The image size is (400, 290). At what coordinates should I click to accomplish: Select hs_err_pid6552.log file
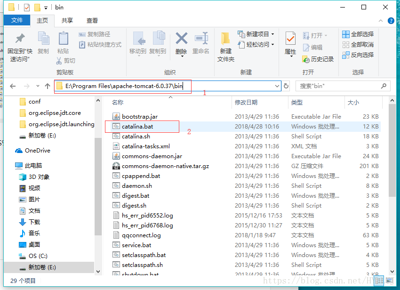[147, 216]
